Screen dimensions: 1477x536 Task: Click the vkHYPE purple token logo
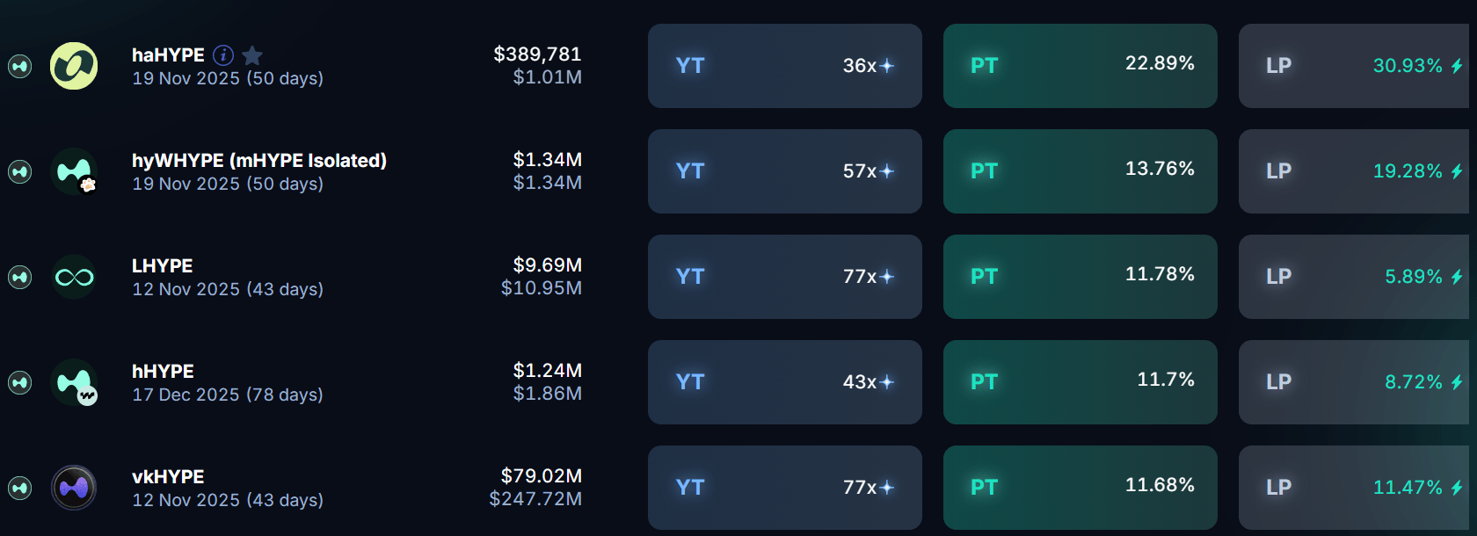click(74, 488)
